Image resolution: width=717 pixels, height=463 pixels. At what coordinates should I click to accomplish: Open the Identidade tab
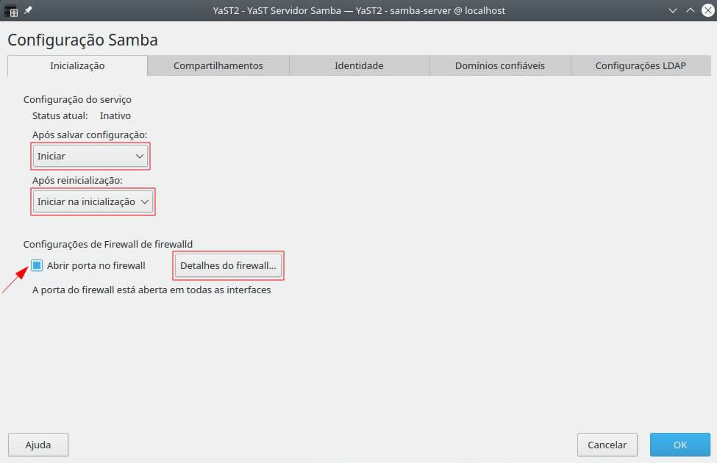[359, 66]
